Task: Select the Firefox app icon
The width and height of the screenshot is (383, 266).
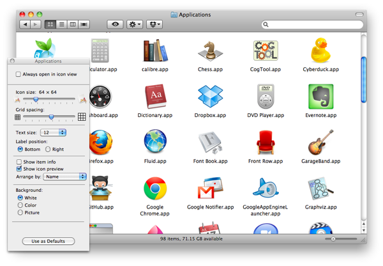Action: coord(101,143)
